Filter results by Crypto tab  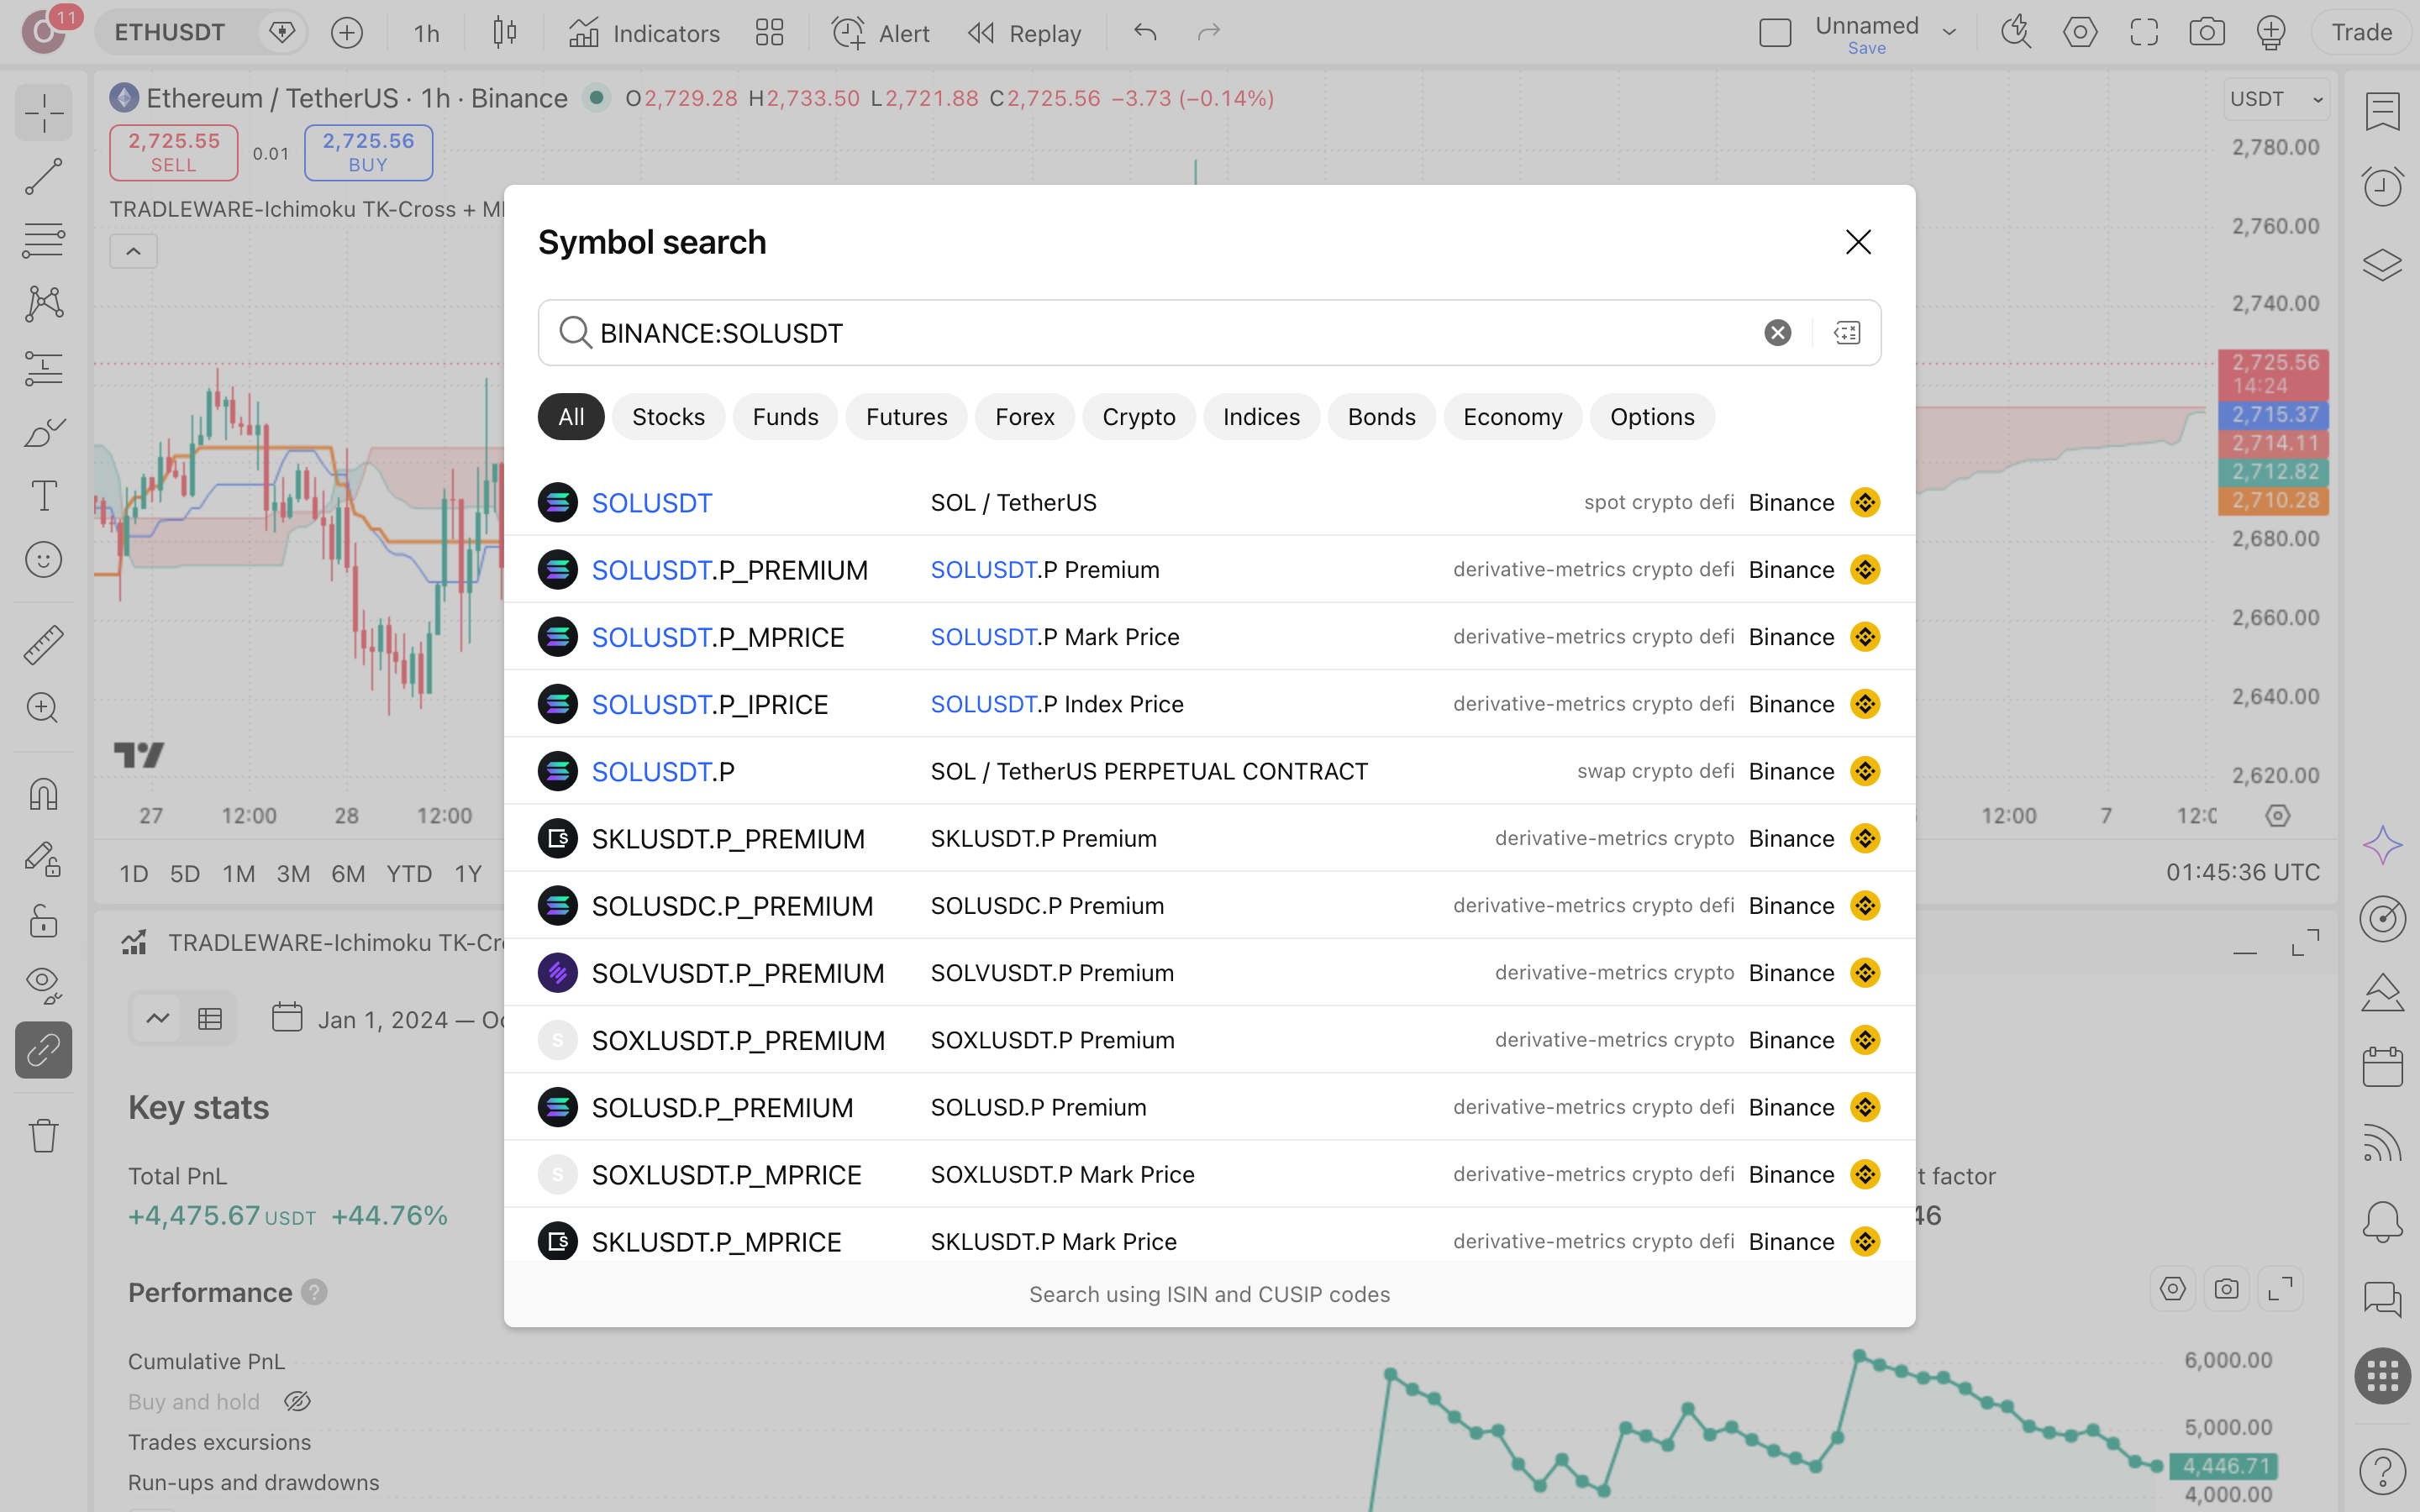tap(1138, 417)
